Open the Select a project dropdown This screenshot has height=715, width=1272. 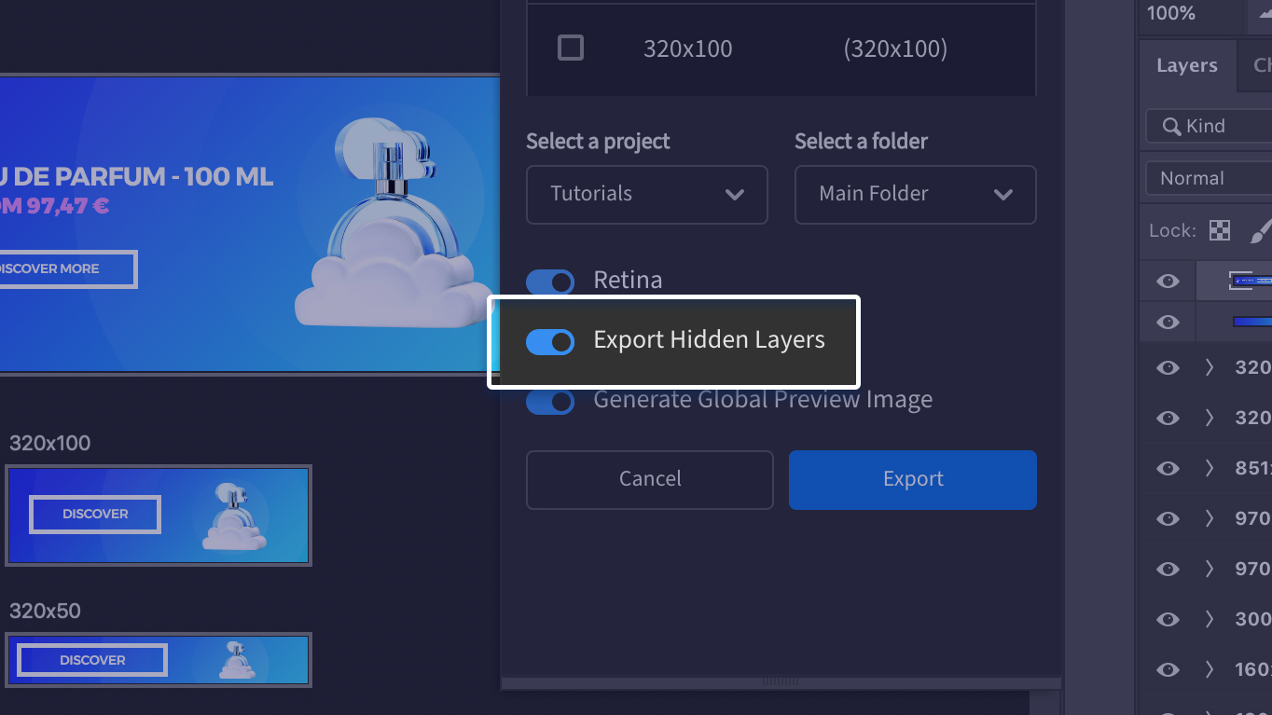(x=646, y=195)
